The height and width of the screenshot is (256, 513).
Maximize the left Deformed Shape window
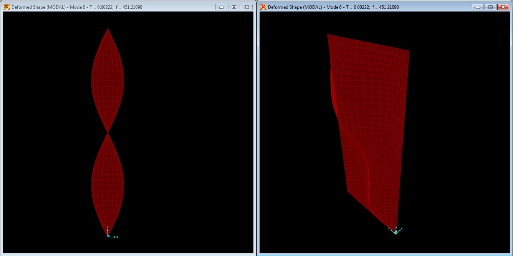tap(234, 7)
